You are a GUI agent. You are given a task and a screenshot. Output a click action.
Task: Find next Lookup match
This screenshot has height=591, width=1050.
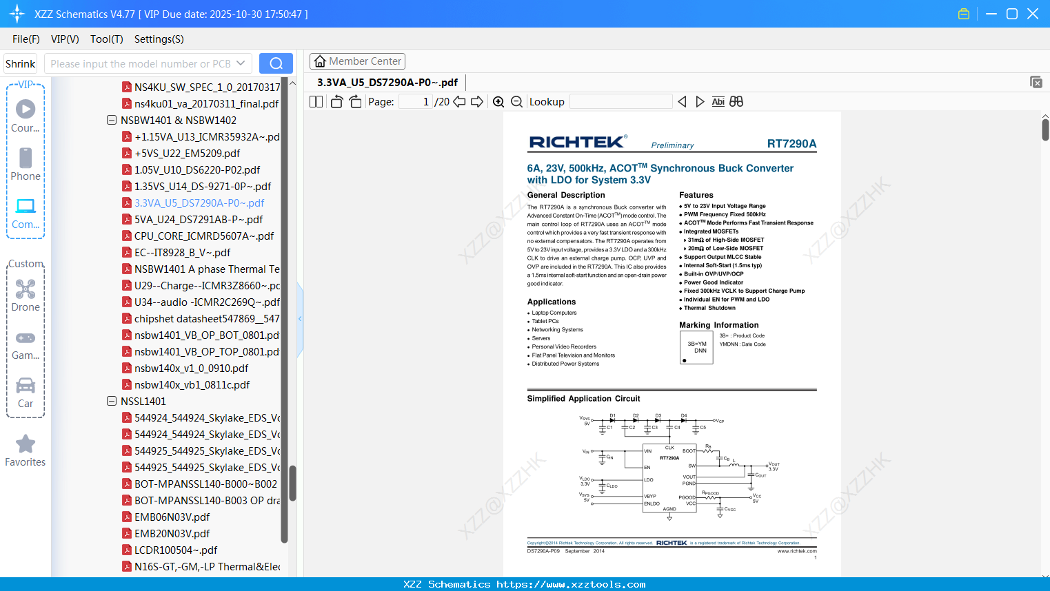pyautogui.click(x=700, y=102)
